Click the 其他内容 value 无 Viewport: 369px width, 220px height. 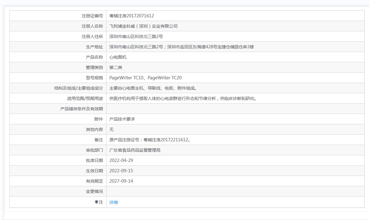pos(111,129)
